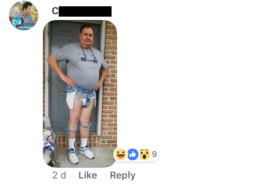Like this comment
Viewport: 277px width, 184px height.
(x=88, y=175)
